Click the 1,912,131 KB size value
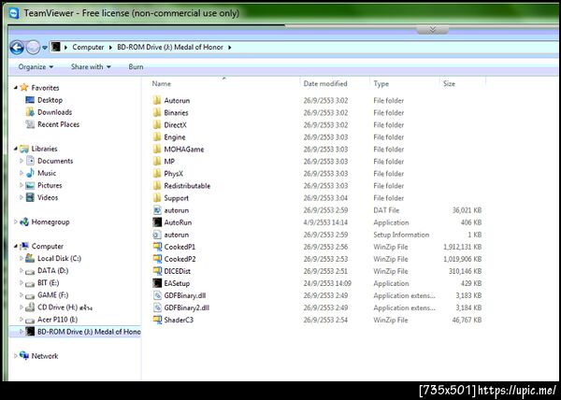 click(462, 247)
